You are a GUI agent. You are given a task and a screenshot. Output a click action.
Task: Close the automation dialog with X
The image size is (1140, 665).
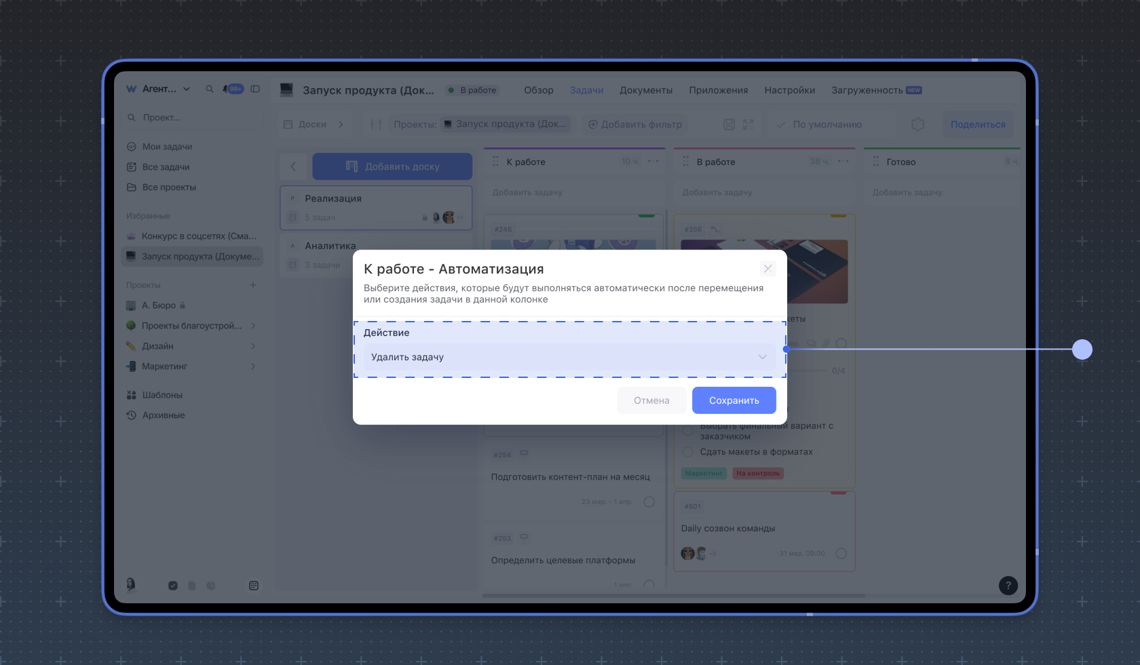click(767, 269)
